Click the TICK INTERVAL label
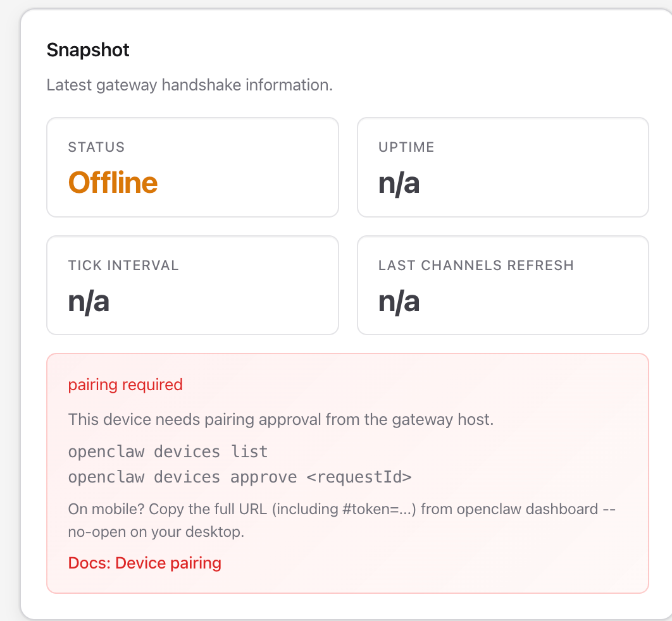Viewport: 672px width, 621px height. (123, 265)
